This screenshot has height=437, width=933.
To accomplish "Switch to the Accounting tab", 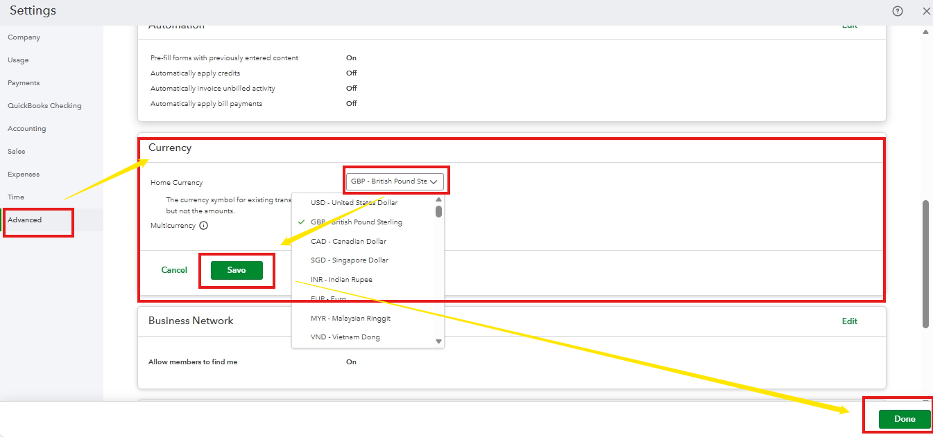I will (26, 129).
